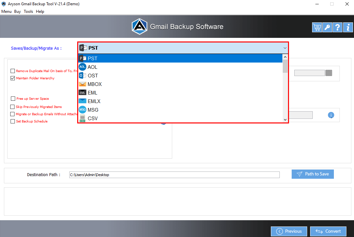This screenshot has height=237, width=354.
Task: Click the PST icon in dropdown list
Action: coord(82,58)
